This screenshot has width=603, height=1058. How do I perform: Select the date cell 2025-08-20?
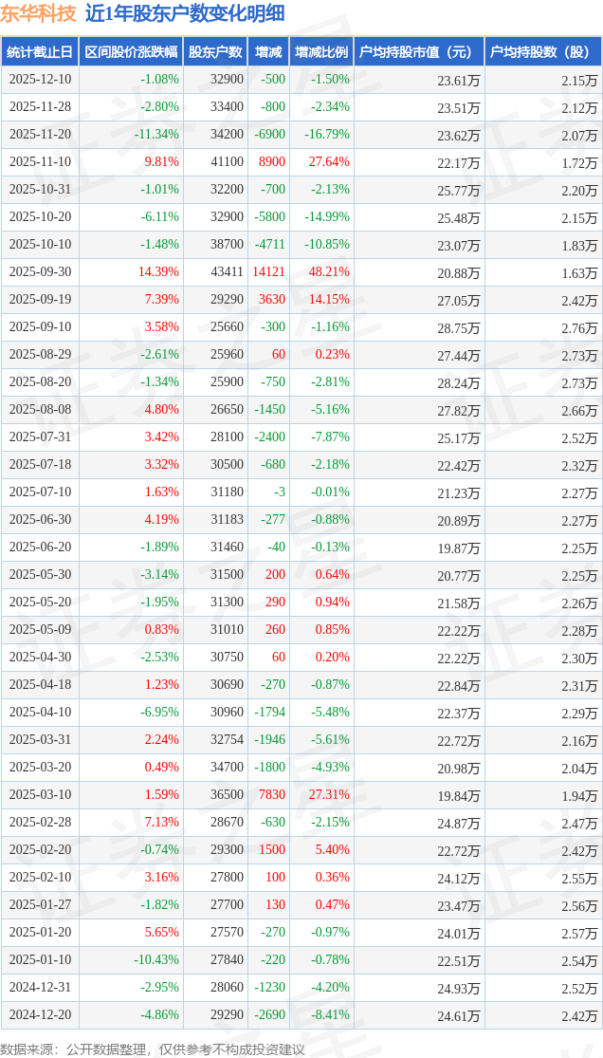40,381
